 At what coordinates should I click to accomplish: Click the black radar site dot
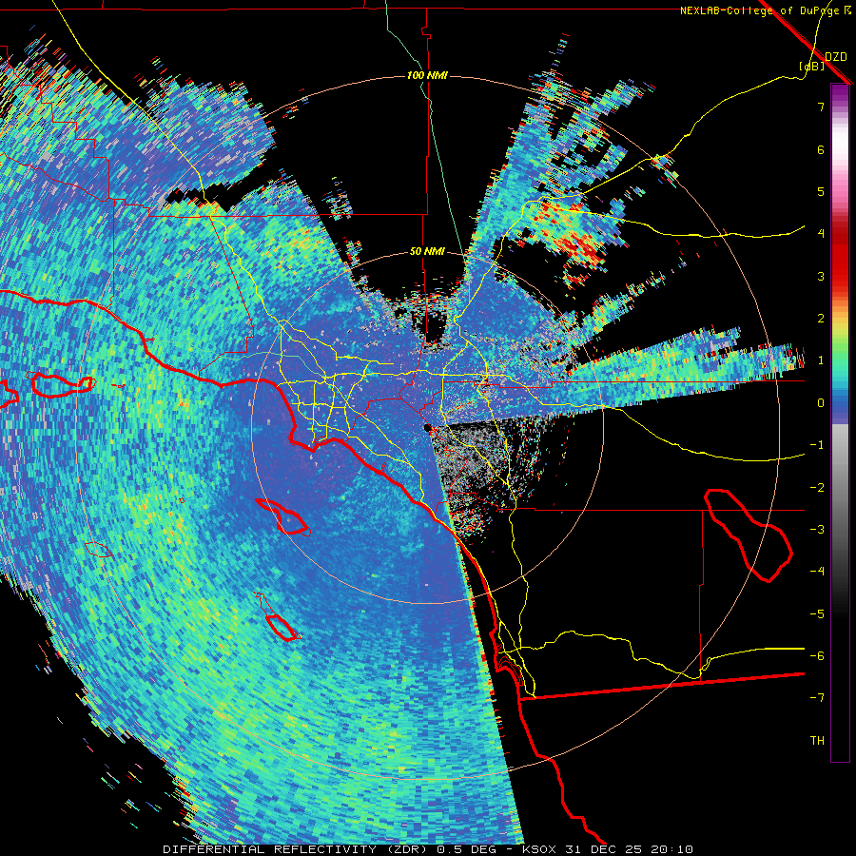428,427
